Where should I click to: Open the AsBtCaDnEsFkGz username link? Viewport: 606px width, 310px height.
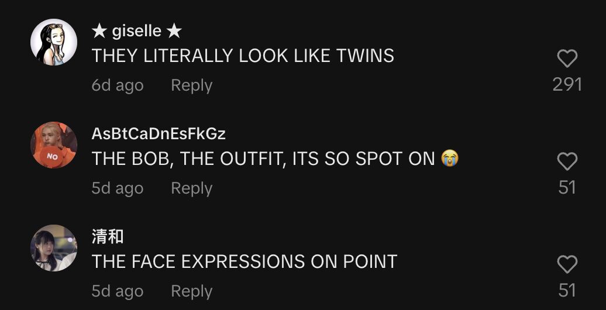tap(159, 134)
